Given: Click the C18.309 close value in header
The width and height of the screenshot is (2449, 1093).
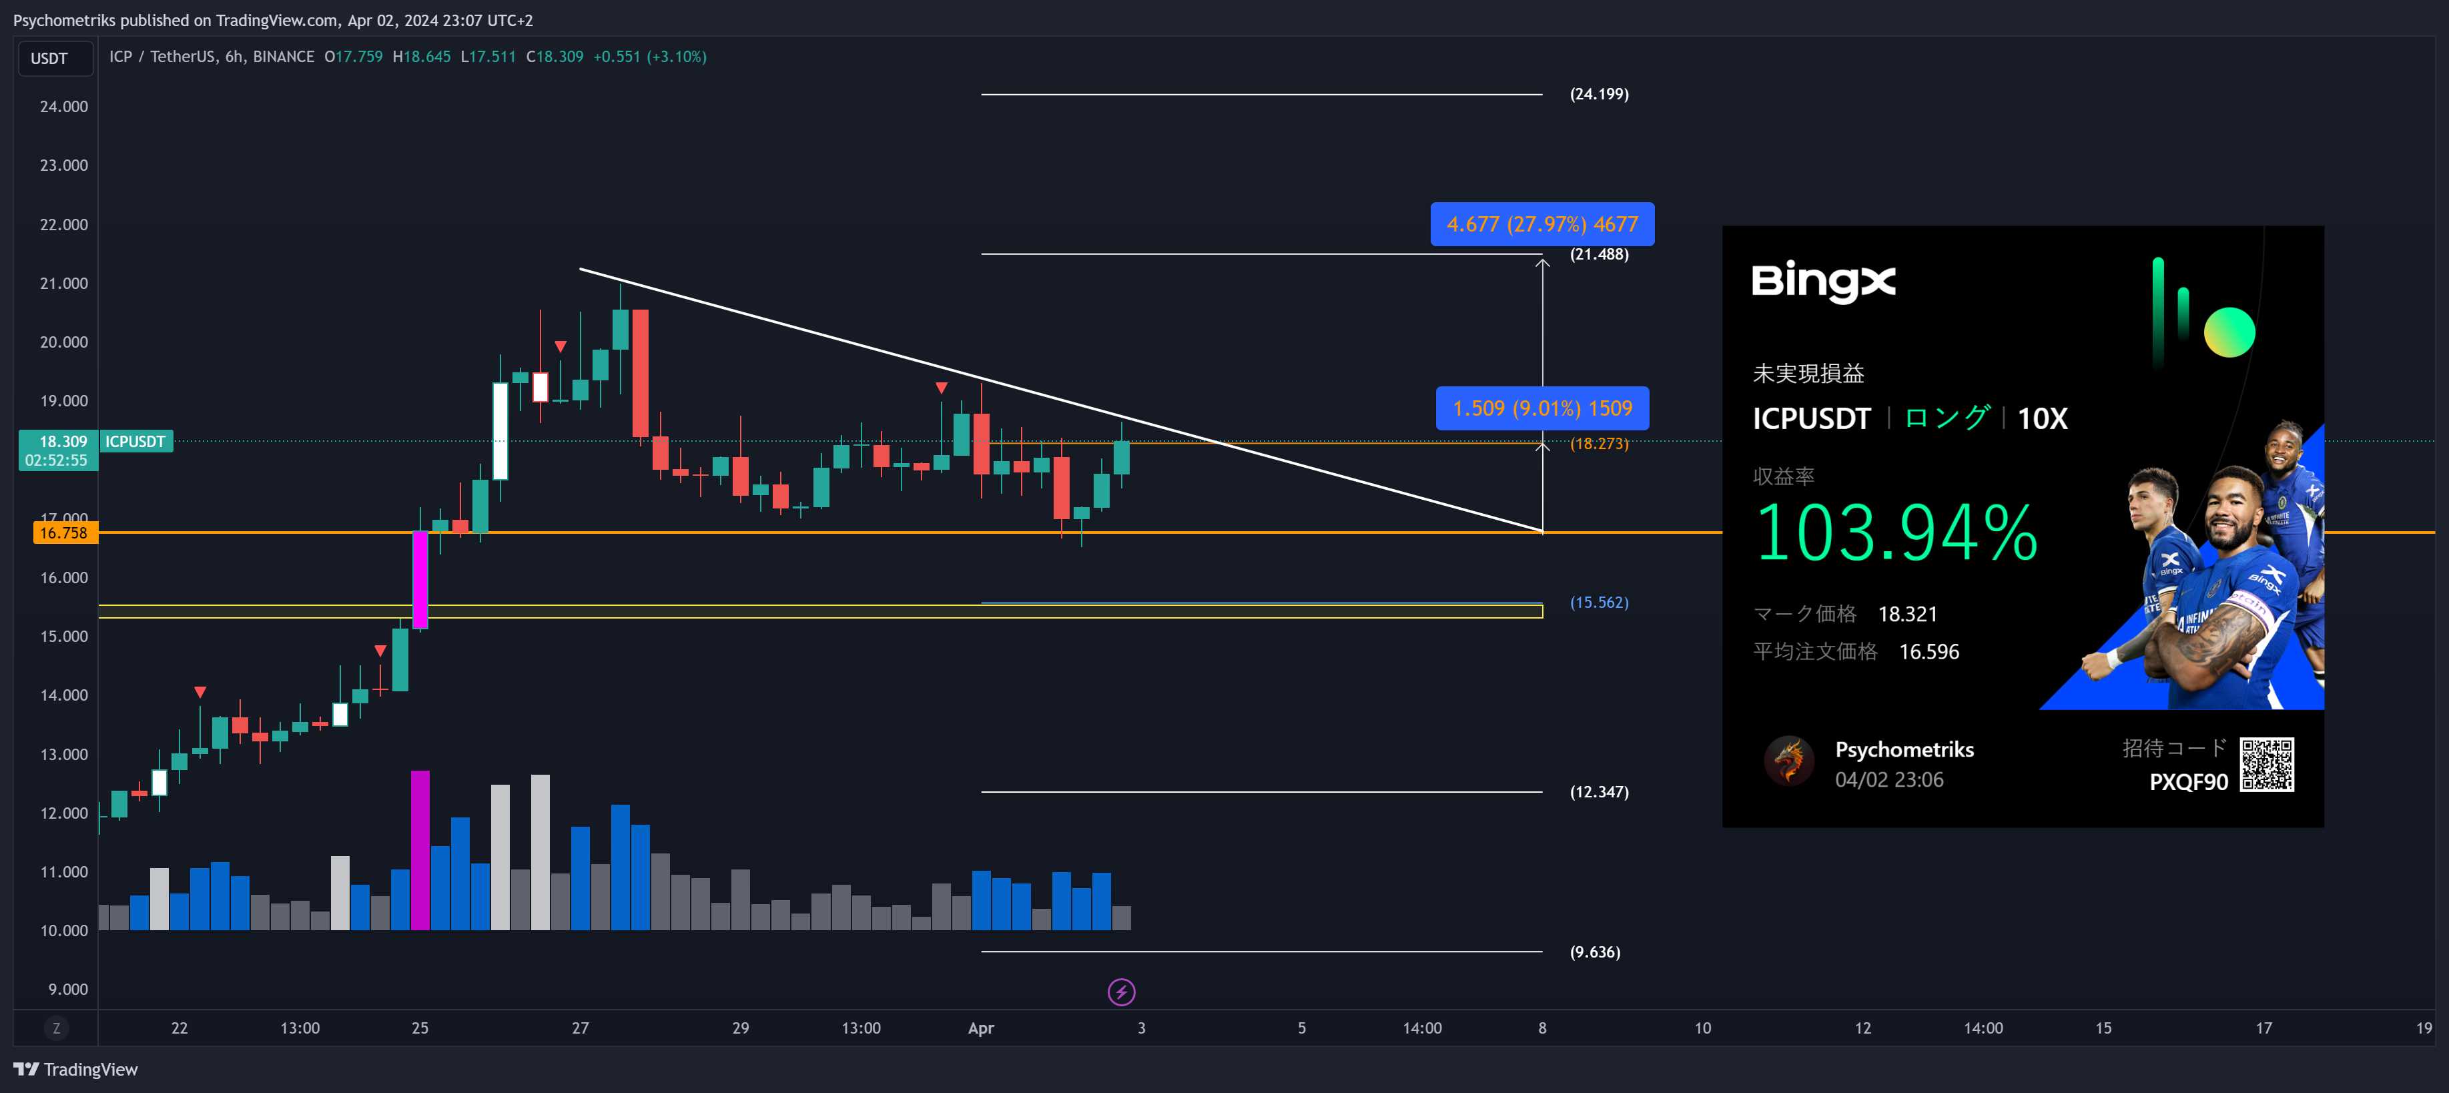Looking at the screenshot, I should point(555,56).
